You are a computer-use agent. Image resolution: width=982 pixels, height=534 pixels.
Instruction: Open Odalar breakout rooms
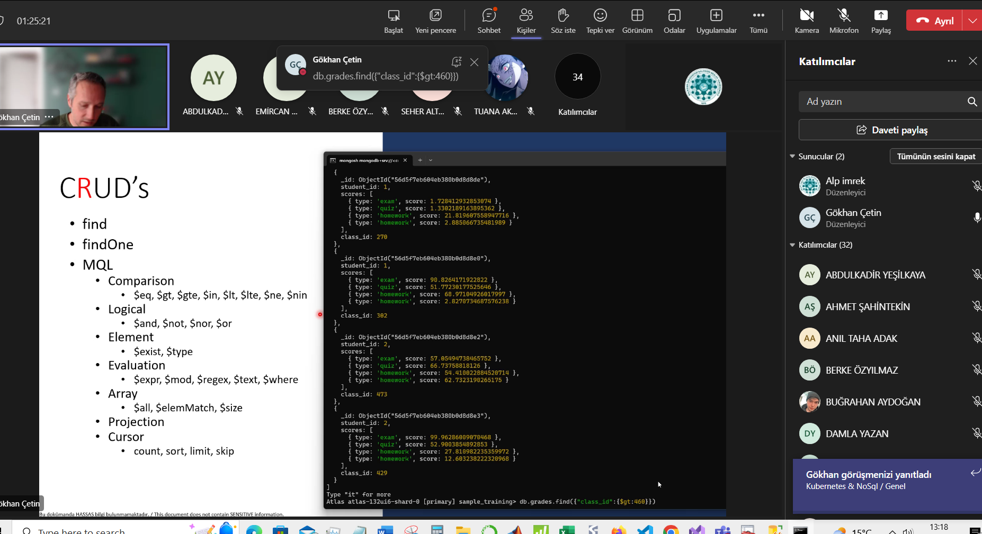click(674, 21)
